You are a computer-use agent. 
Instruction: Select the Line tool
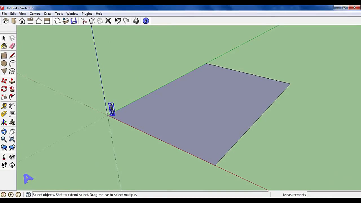click(12, 55)
